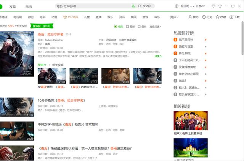Click inside the search input field
The image size is (244, 161).
tap(93, 6)
